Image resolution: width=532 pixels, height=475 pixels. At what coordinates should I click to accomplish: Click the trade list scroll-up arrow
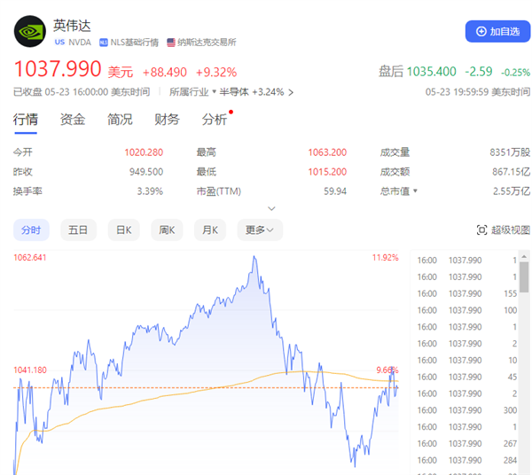tap(524, 257)
